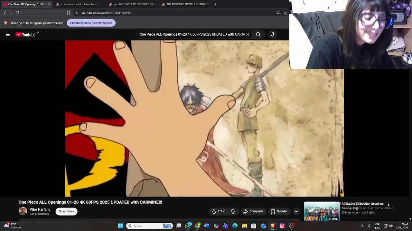Open the Windows Start menu
This screenshot has width=412, height=231.
tap(121, 226)
